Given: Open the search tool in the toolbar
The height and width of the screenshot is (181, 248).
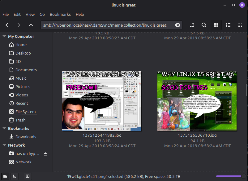Looking at the screenshot, I should point(204,25).
